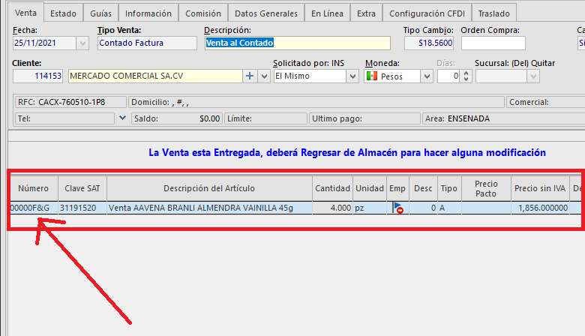Expand the chevron next to Tel field
Viewport: 585px width, 336px height.
(122, 118)
